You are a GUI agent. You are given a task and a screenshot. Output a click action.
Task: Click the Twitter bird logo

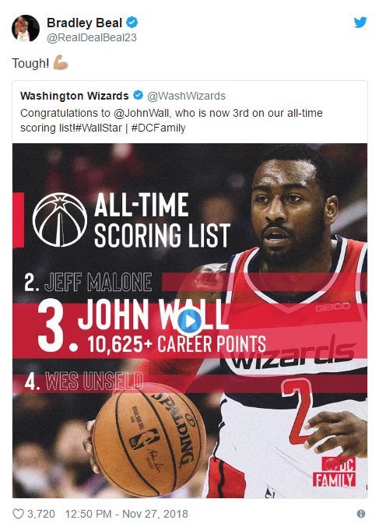(x=360, y=23)
